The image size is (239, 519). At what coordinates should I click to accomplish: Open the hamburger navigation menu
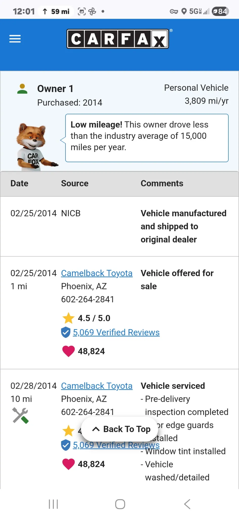tap(15, 39)
